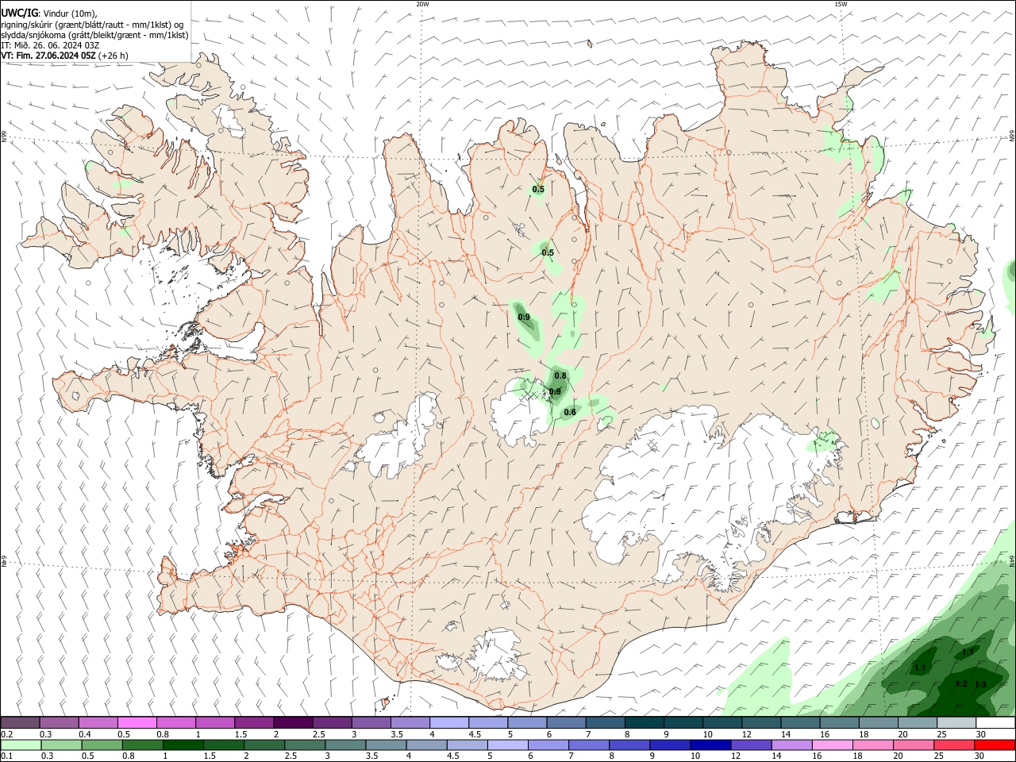Screen dimensions: 1016x762
Task: Click the grayish-purple 0.2 swatch in upper legend row
Action: (21, 722)
